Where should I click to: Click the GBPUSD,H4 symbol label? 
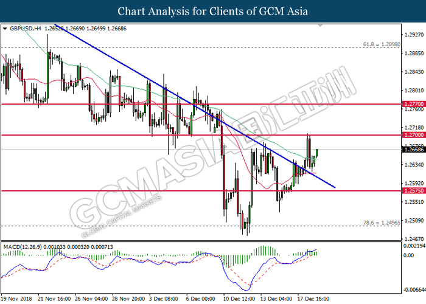pyautogui.click(x=26, y=29)
